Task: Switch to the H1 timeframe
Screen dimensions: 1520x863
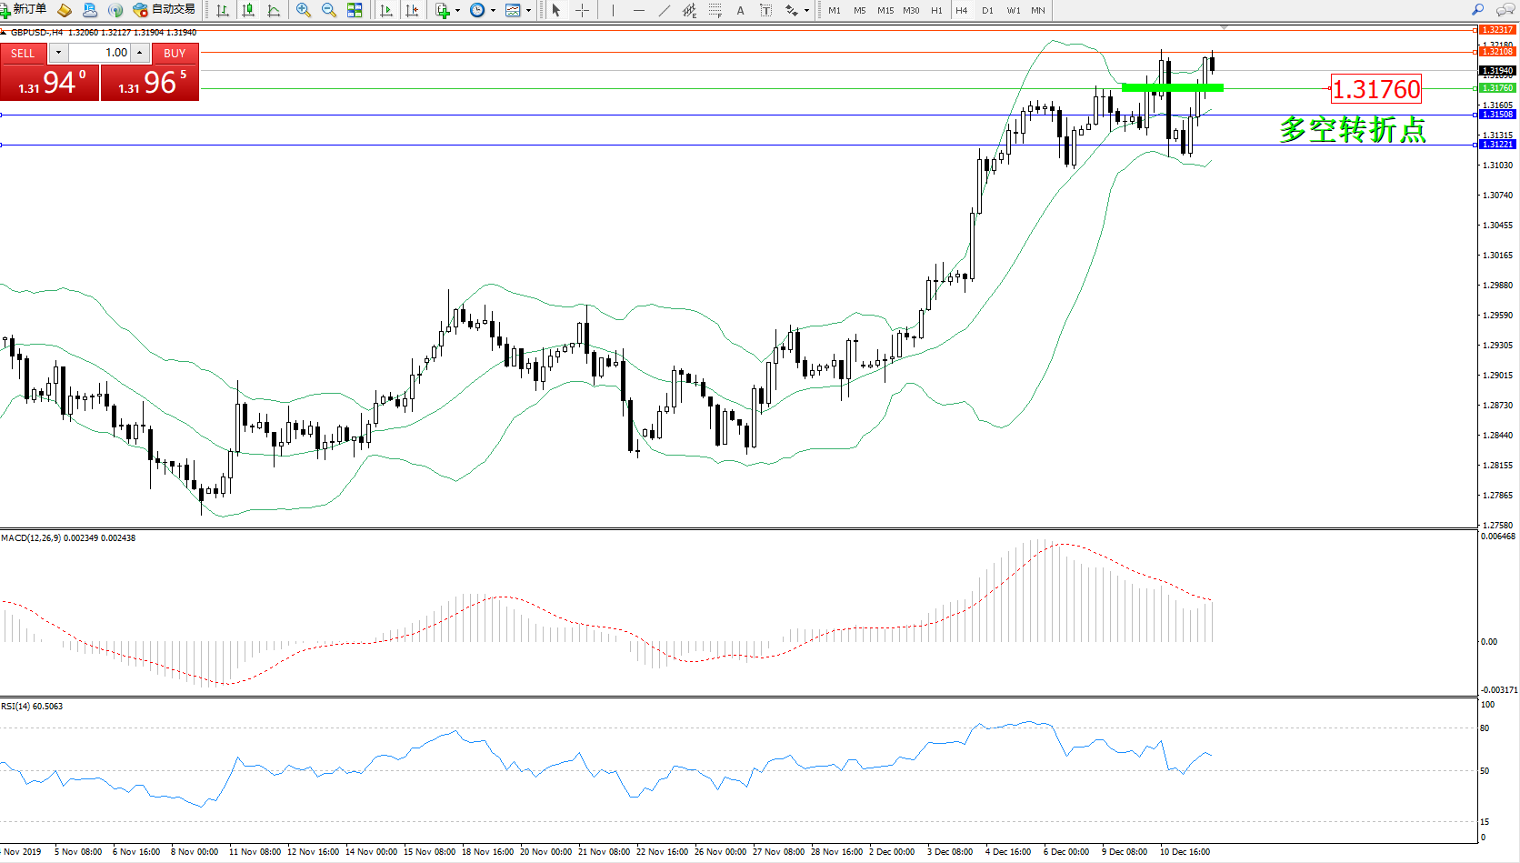Action: [x=936, y=11]
